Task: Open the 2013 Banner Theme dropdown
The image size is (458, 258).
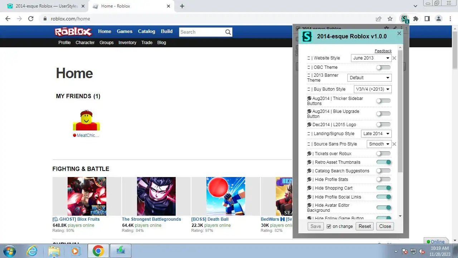Action: click(x=369, y=78)
